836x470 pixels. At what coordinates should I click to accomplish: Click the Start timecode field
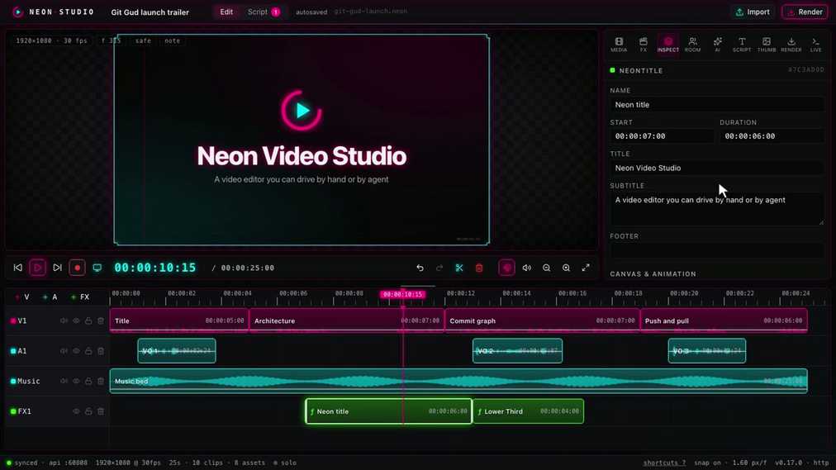pyautogui.click(x=662, y=136)
